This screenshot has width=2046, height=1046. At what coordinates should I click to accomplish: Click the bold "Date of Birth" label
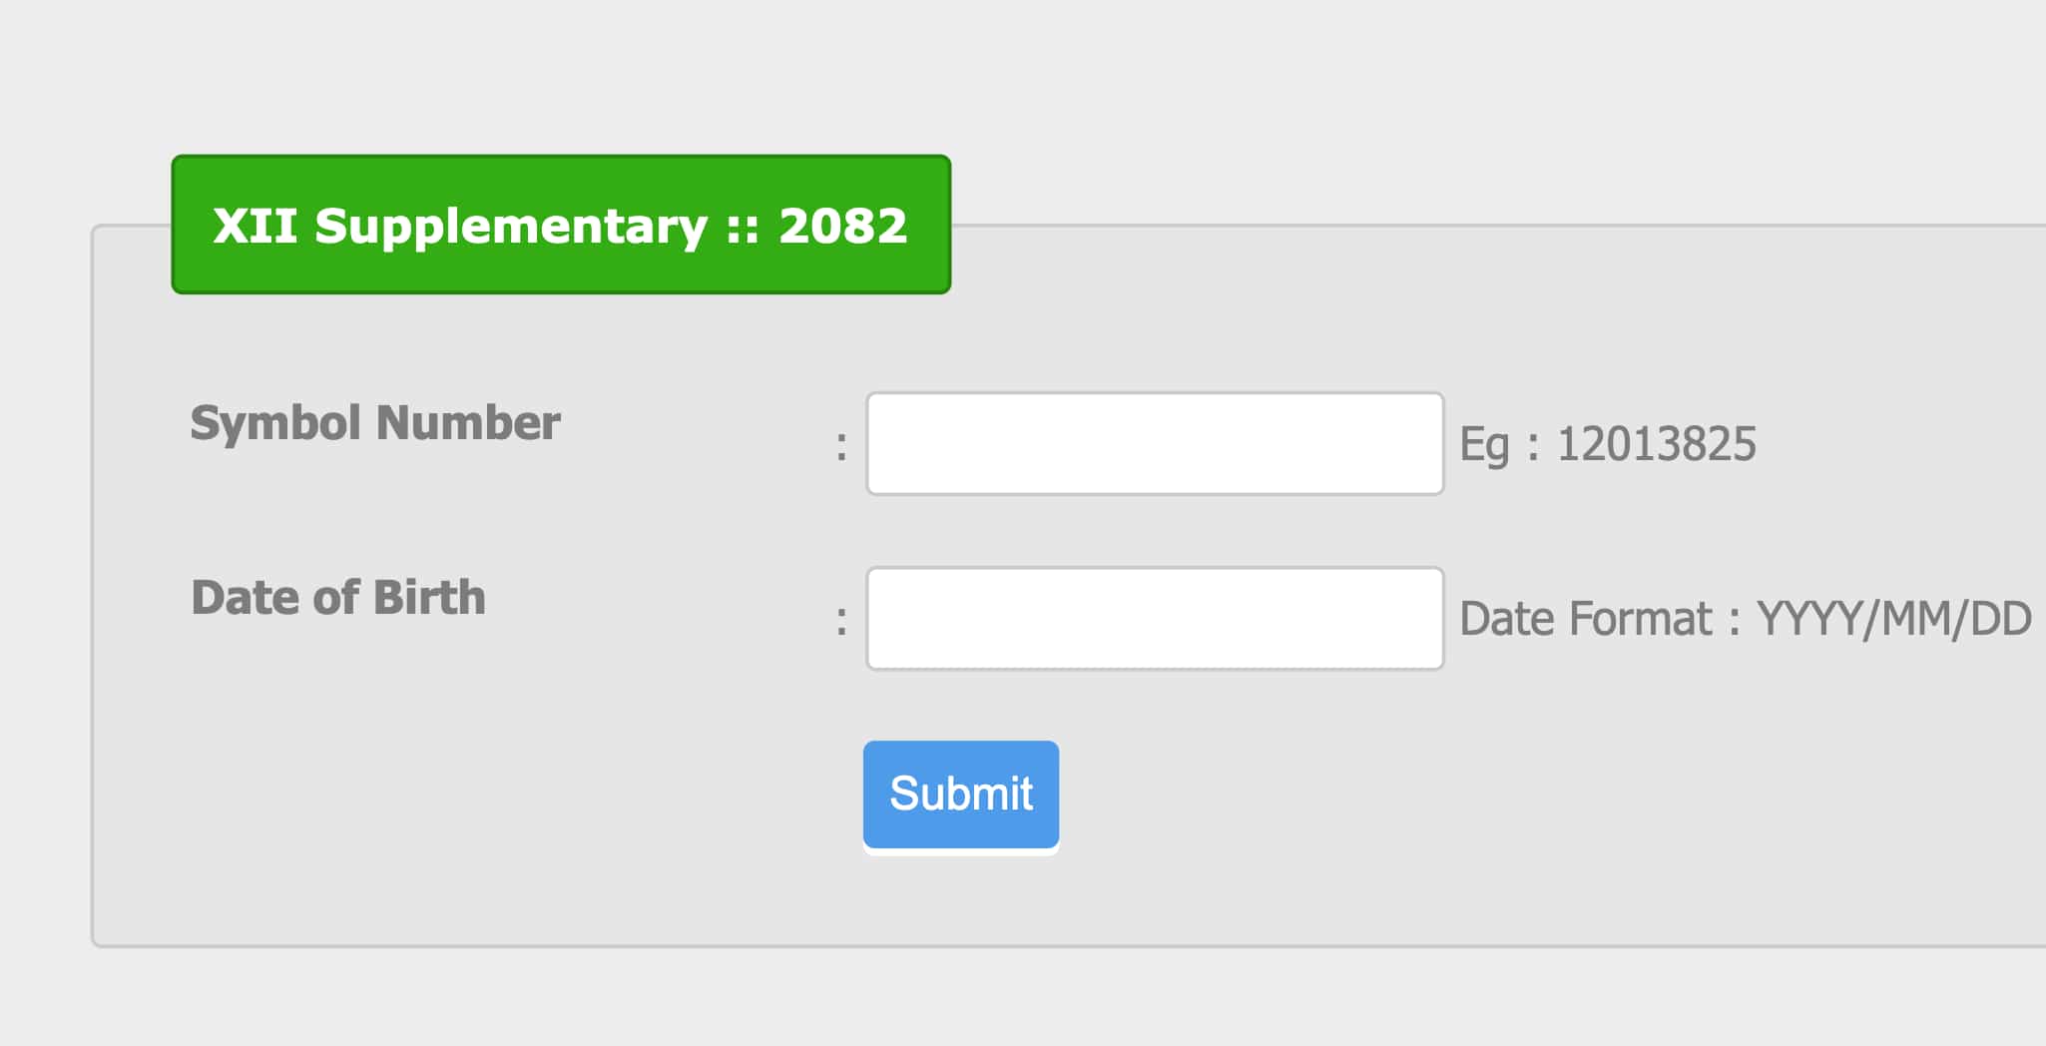coord(337,598)
